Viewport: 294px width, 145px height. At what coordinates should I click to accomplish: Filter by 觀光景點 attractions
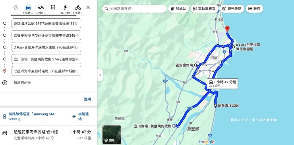click(x=232, y=9)
